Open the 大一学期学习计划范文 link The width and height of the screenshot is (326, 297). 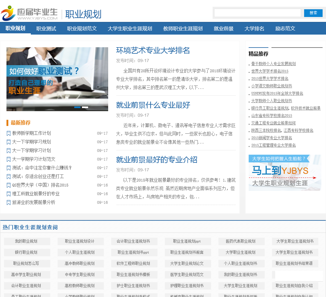tap(34, 159)
